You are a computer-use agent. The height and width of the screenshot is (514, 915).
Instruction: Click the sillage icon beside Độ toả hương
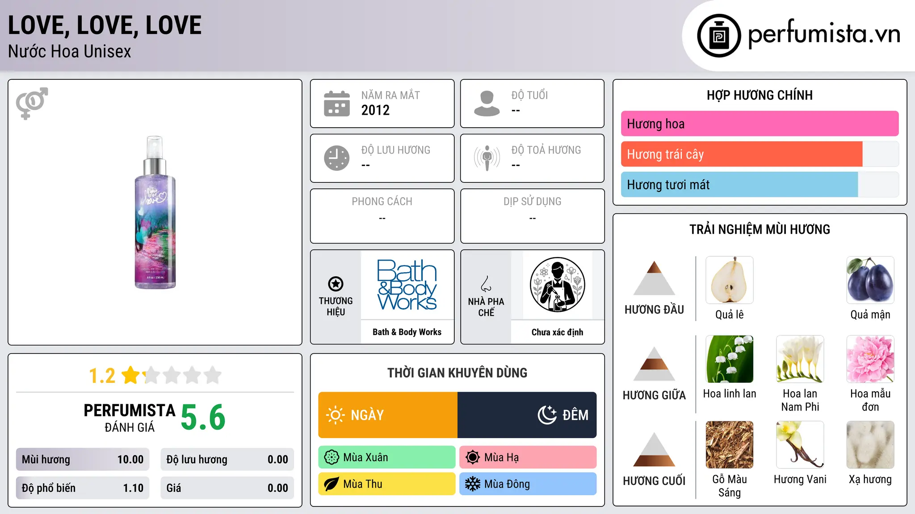[487, 158]
